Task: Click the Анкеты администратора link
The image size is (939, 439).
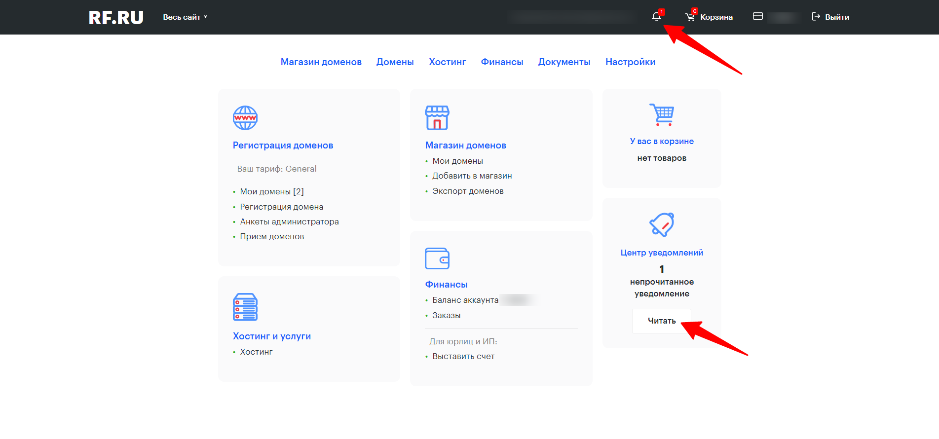Action: (x=289, y=221)
